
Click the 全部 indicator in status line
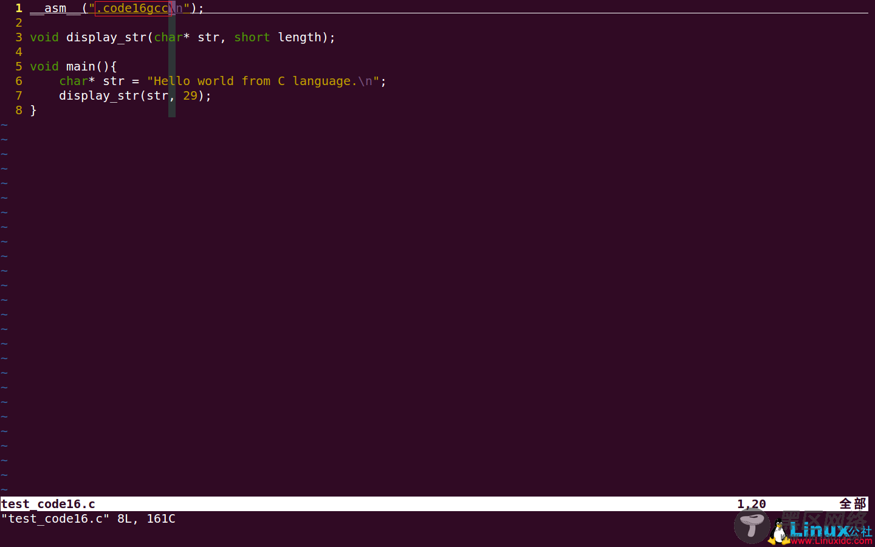tap(853, 504)
